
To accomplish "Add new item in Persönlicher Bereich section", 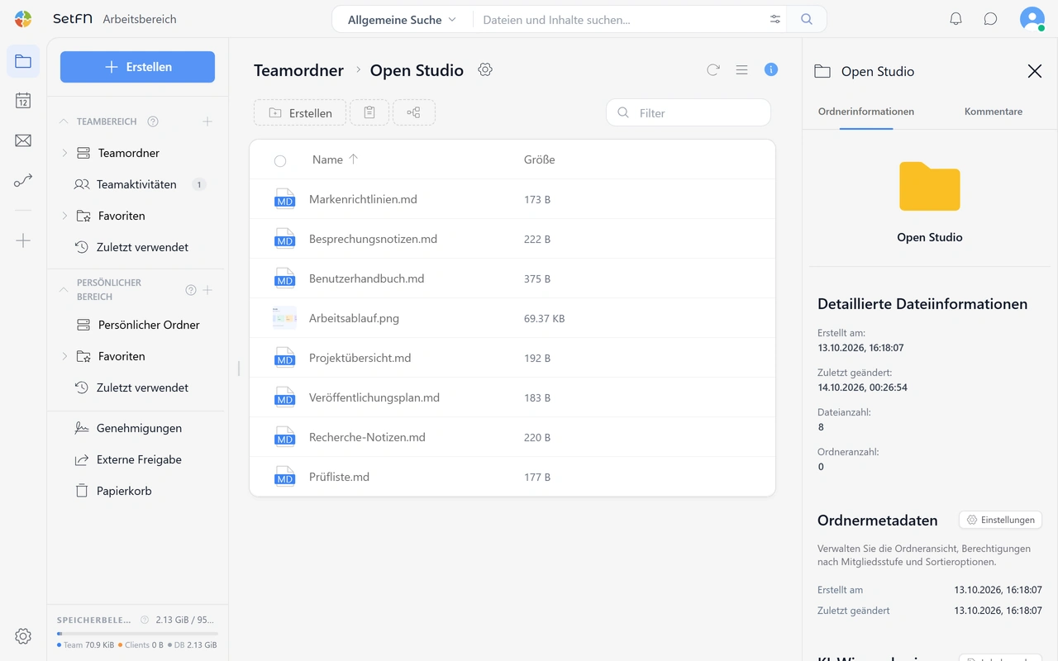I will click(x=207, y=290).
